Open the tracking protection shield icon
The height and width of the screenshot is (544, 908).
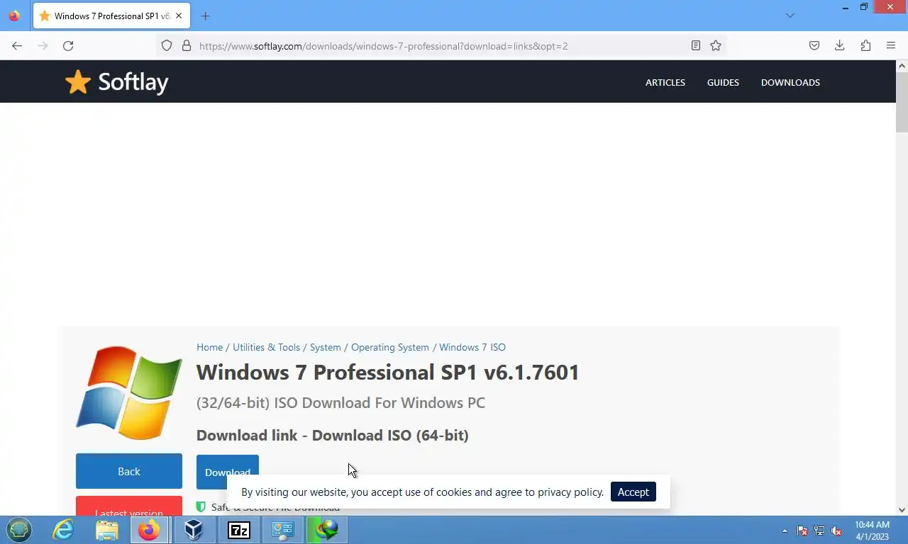click(x=167, y=46)
